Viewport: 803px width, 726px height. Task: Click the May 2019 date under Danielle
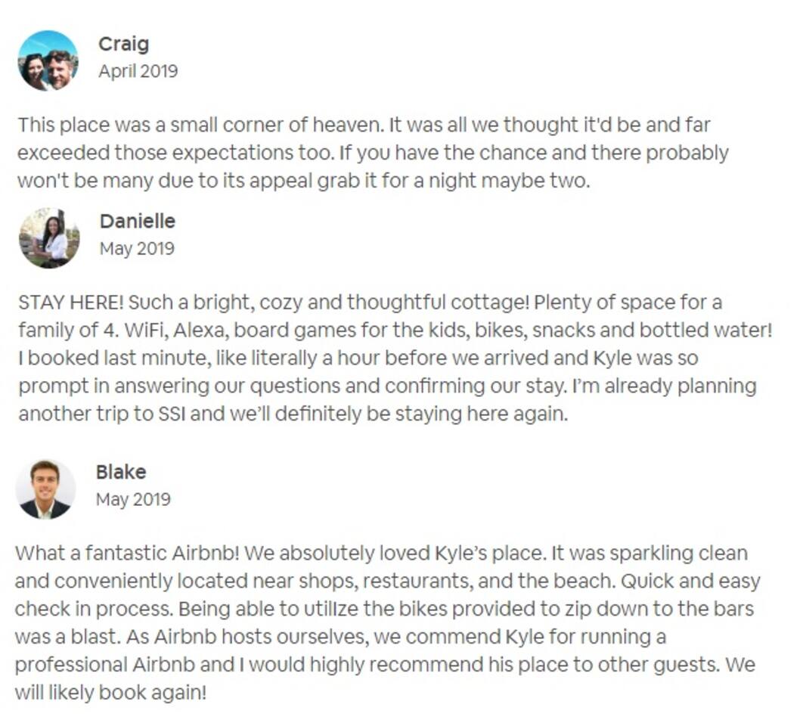pyautogui.click(x=137, y=248)
